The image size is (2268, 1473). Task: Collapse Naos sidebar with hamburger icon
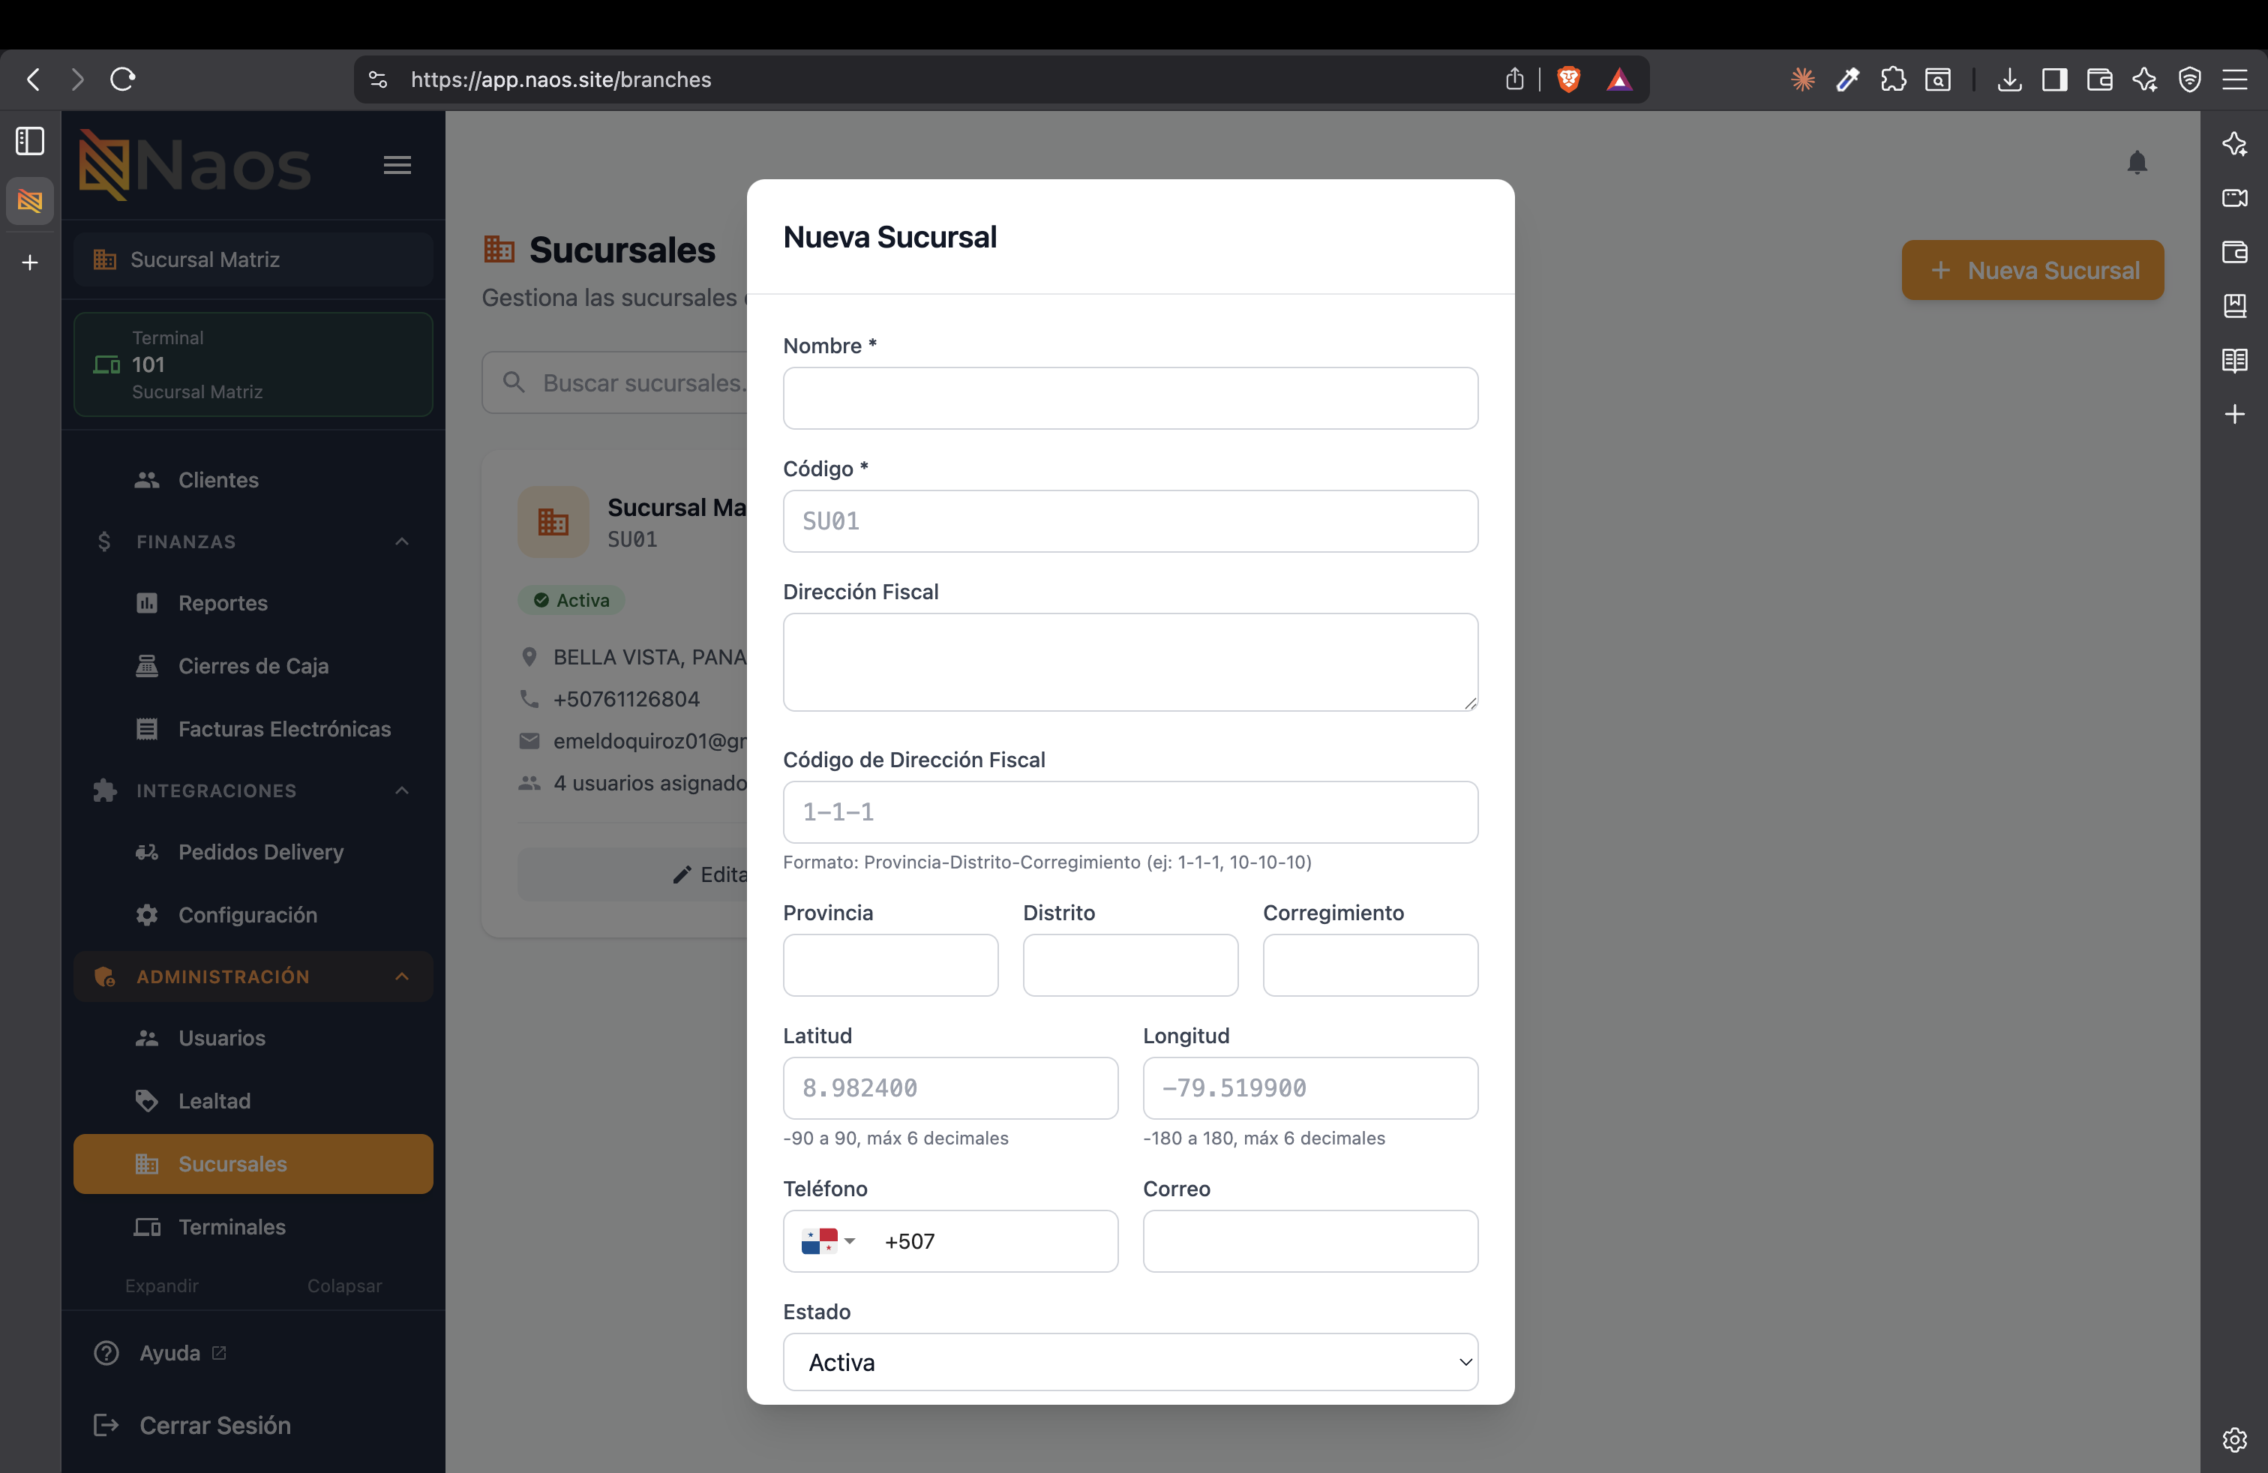397,165
